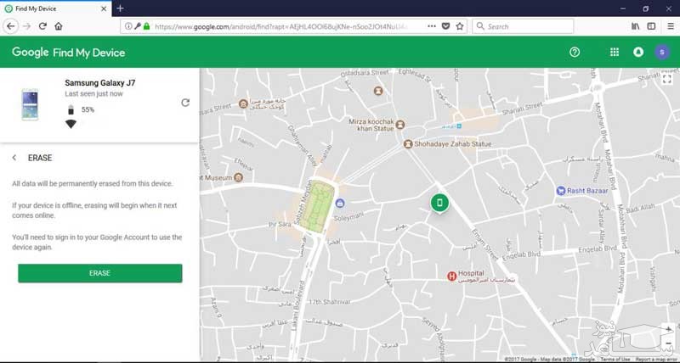Click the green device location marker on map

coord(439,203)
